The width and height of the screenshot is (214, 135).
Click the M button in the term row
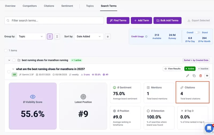coord(207,76)
